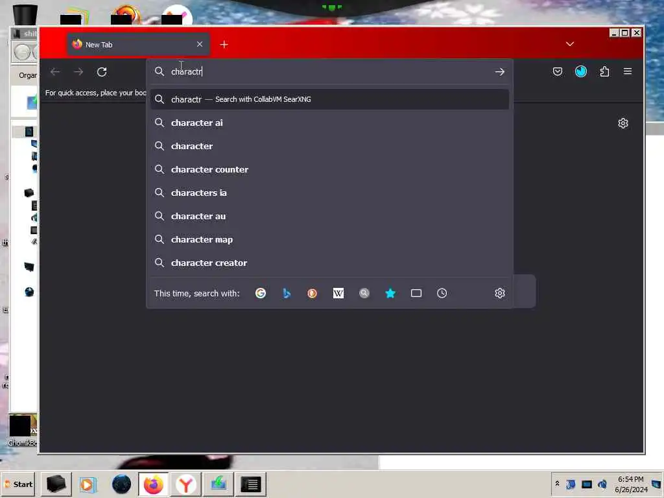Open the Pocket save icon
The height and width of the screenshot is (498, 664).
tap(558, 71)
